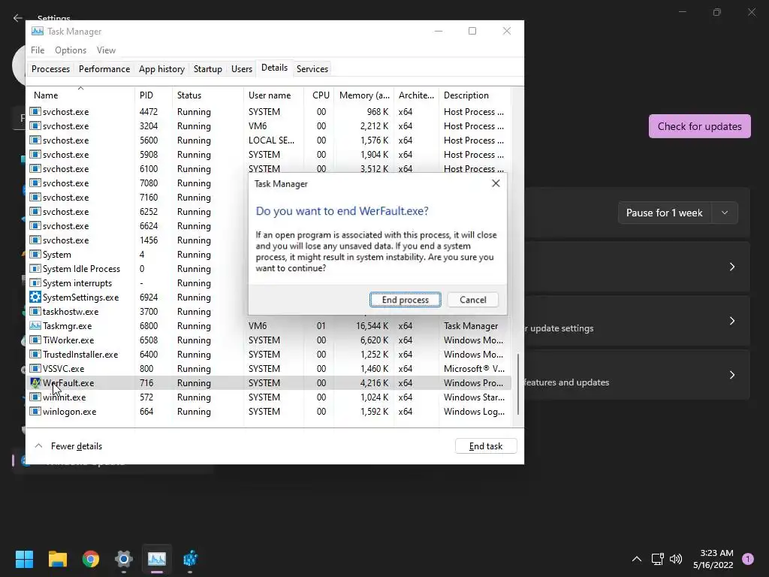
Task: Select svchost.exe row with PID 5600
Action: click(x=269, y=140)
